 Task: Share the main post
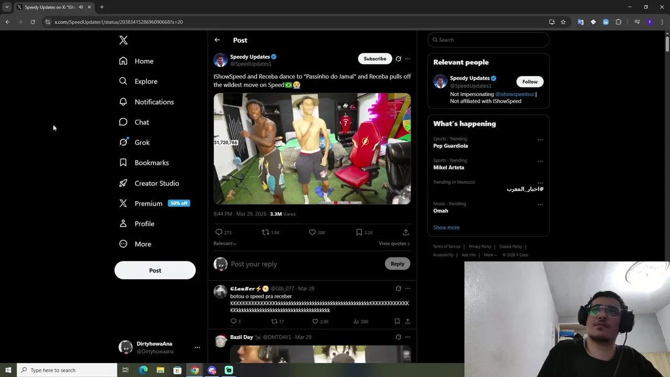click(x=406, y=232)
